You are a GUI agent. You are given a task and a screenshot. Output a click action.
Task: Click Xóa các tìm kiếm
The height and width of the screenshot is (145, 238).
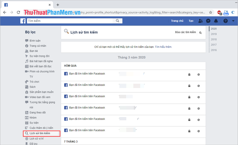coord(185,32)
